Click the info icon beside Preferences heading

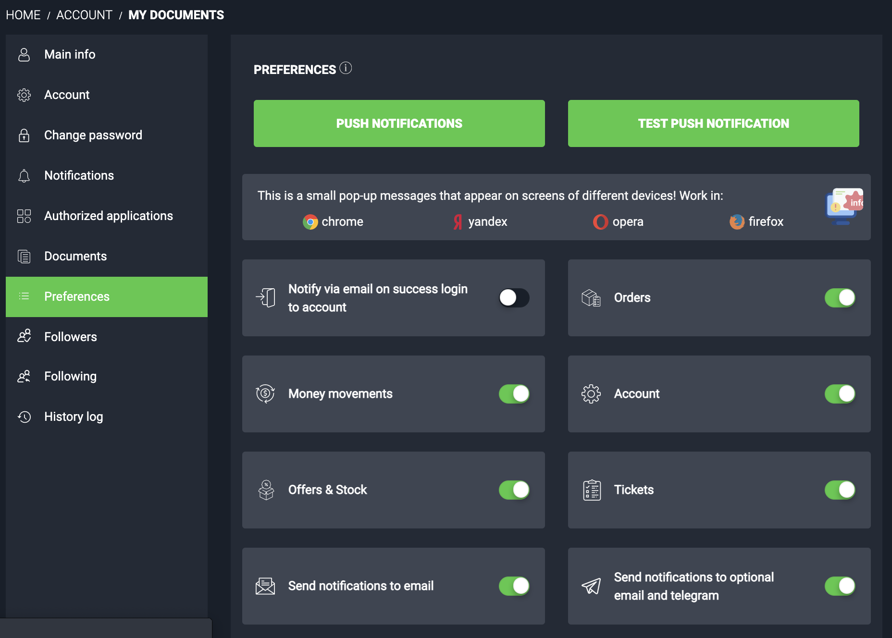[346, 68]
